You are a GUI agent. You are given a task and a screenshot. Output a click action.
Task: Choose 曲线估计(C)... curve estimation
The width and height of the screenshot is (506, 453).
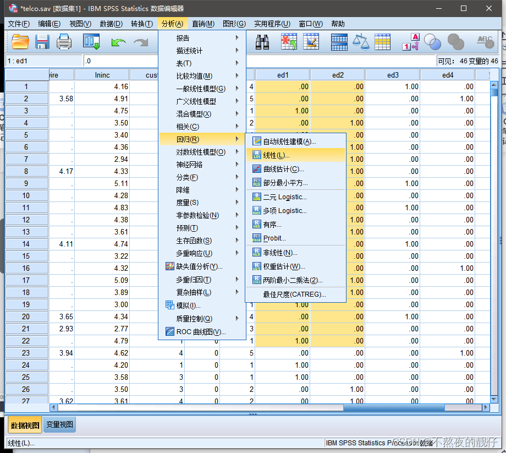pos(295,169)
